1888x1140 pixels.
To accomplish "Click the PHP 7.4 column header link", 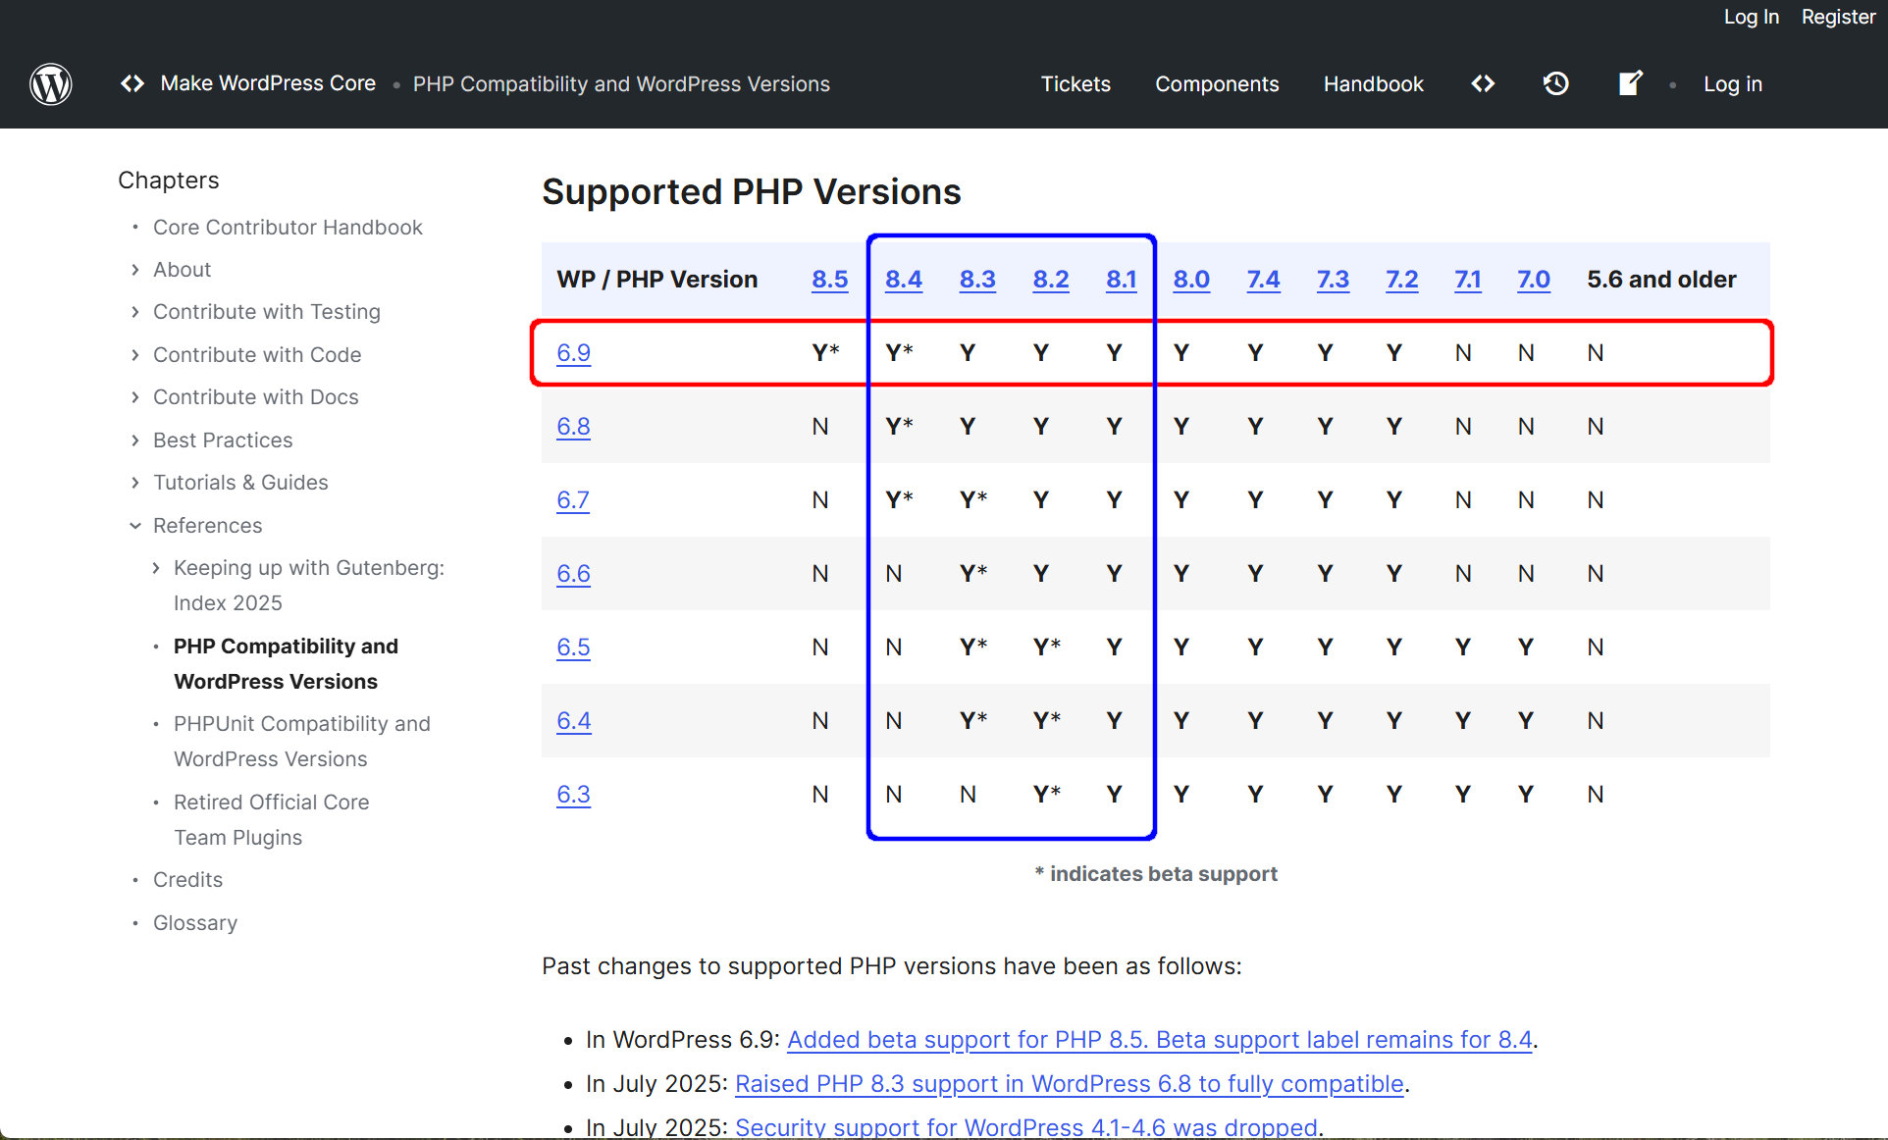I will tap(1263, 280).
